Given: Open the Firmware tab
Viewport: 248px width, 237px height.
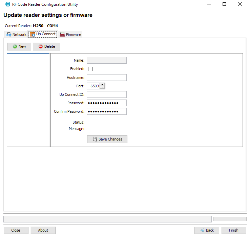Looking at the screenshot, I should (x=70, y=35).
